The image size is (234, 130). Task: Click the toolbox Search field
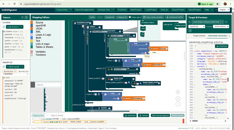coord(48,85)
